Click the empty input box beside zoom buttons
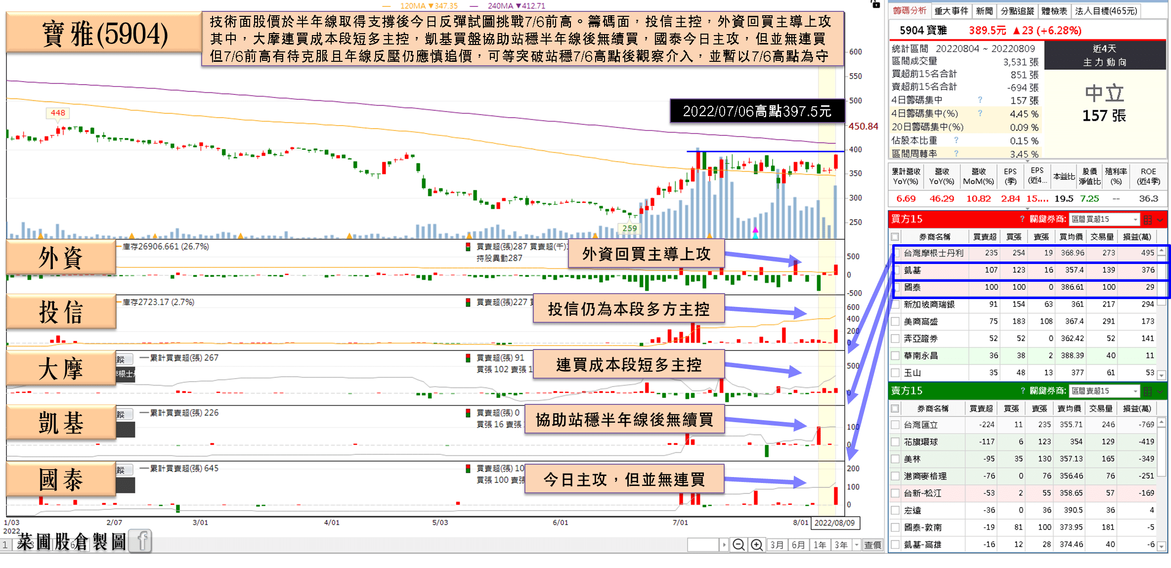The width and height of the screenshot is (1171, 568). [703, 545]
